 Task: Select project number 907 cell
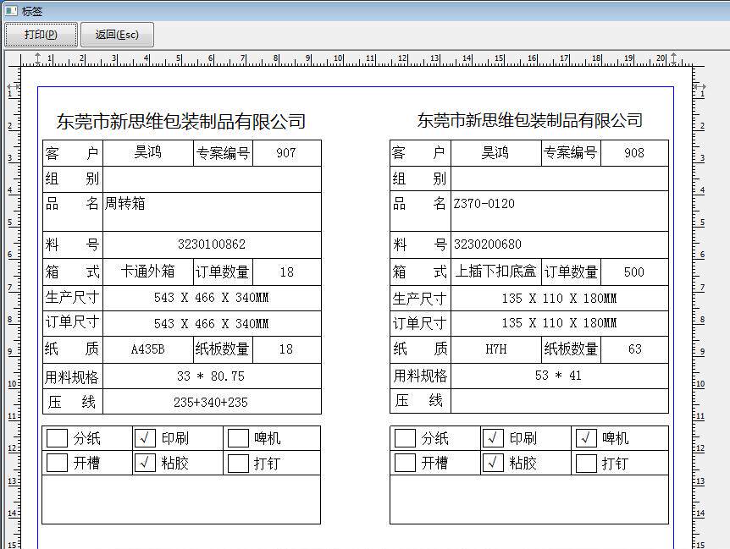click(287, 153)
